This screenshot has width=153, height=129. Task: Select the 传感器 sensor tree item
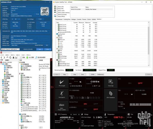[8, 78]
